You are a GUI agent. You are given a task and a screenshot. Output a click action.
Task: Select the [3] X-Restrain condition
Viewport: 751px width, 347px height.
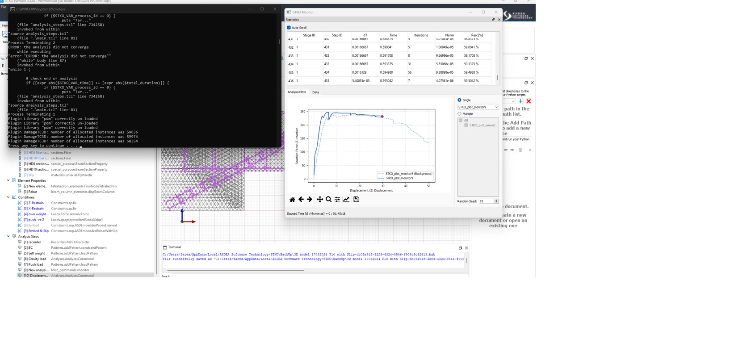click(34, 209)
